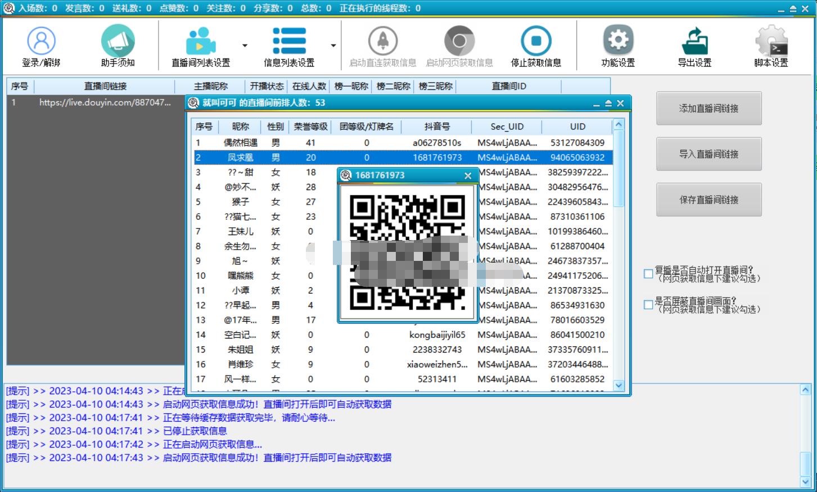Open the 脚本设置 script settings

771,45
